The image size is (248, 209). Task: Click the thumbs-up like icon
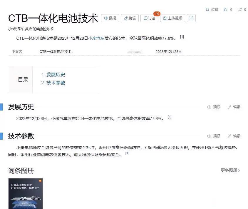pyautogui.click(x=225, y=9)
